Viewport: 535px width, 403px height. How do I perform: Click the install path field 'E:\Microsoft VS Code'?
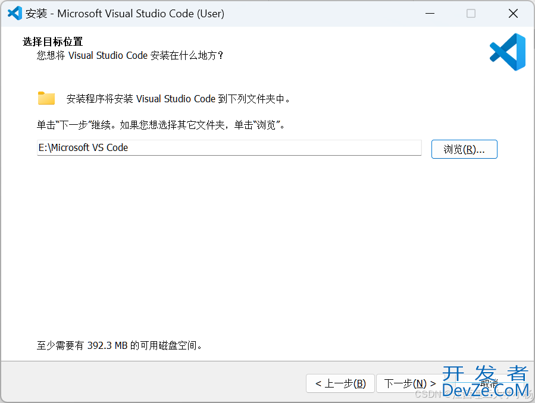(x=229, y=147)
